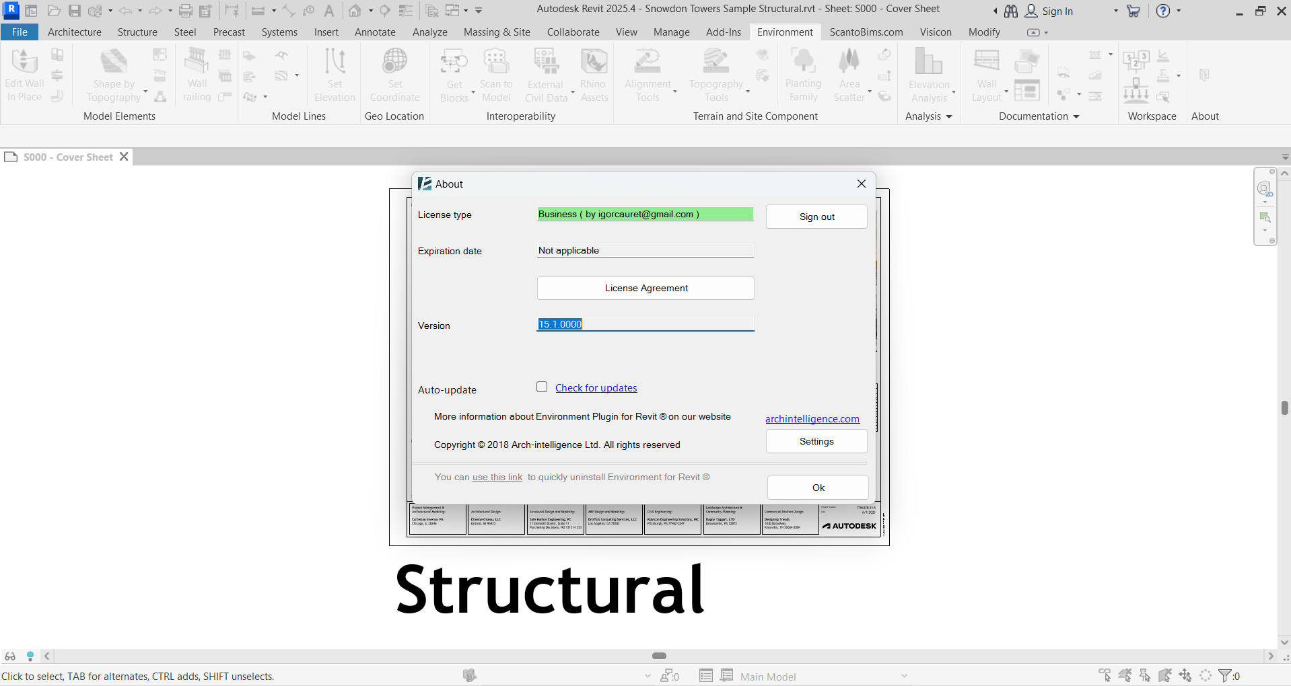Image resolution: width=1291 pixels, height=686 pixels.
Task: Expand the Sign In dropdown arrow
Action: click(x=1115, y=11)
